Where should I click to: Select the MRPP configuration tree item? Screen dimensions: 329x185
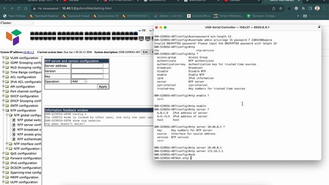pos(24,177)
